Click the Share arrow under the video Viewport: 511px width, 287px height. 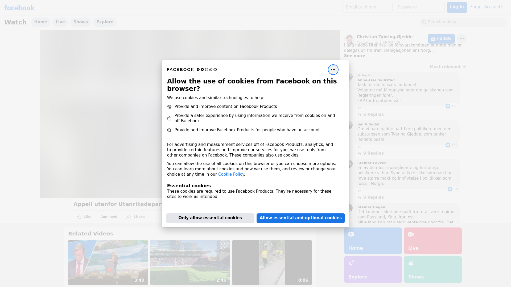click(135, 217)
